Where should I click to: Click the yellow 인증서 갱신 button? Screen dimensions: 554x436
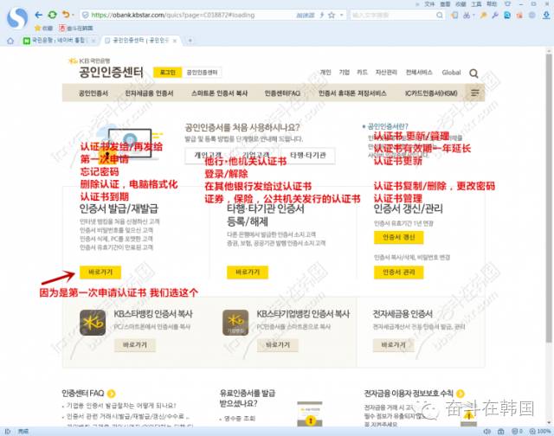click(398, 237)
